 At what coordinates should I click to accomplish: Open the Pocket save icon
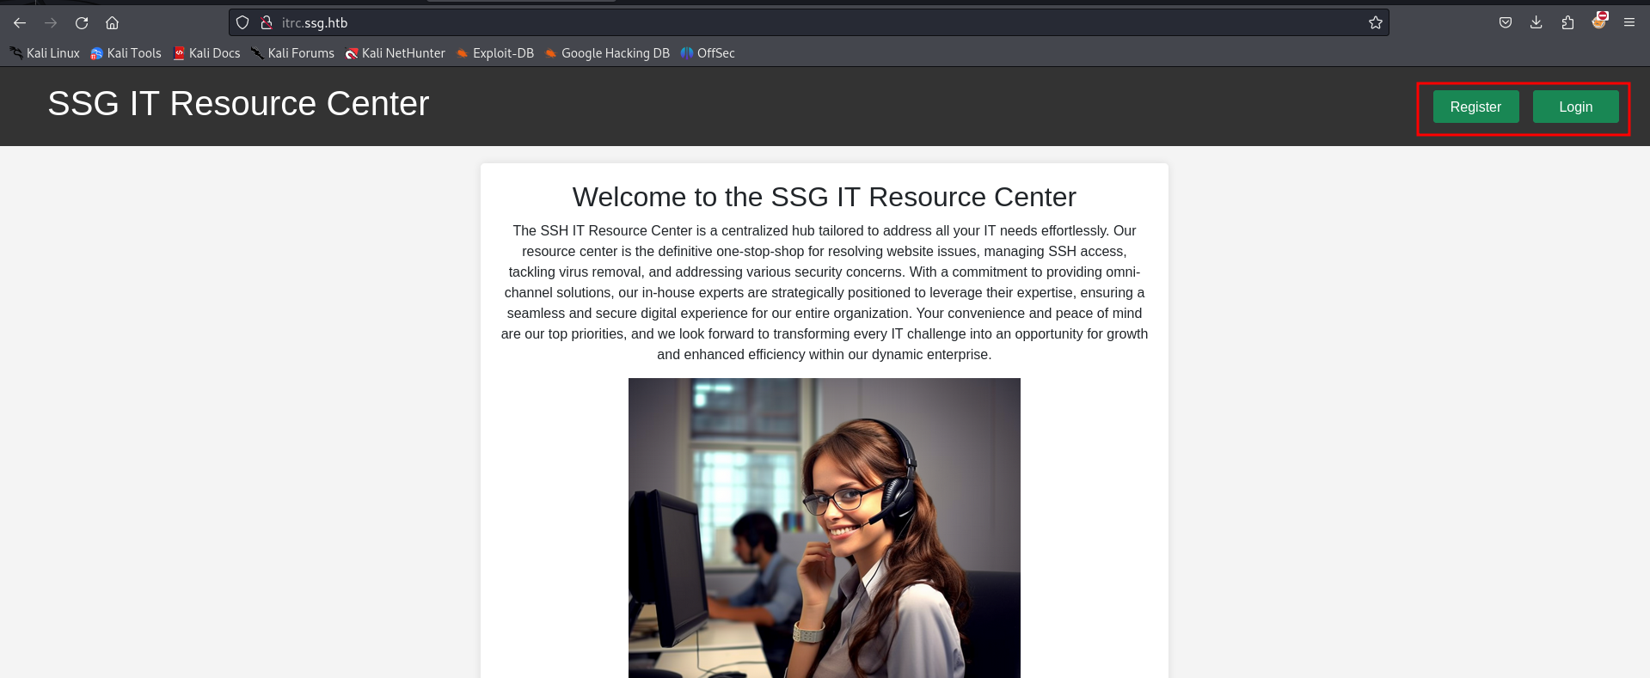click(1506, 23)
